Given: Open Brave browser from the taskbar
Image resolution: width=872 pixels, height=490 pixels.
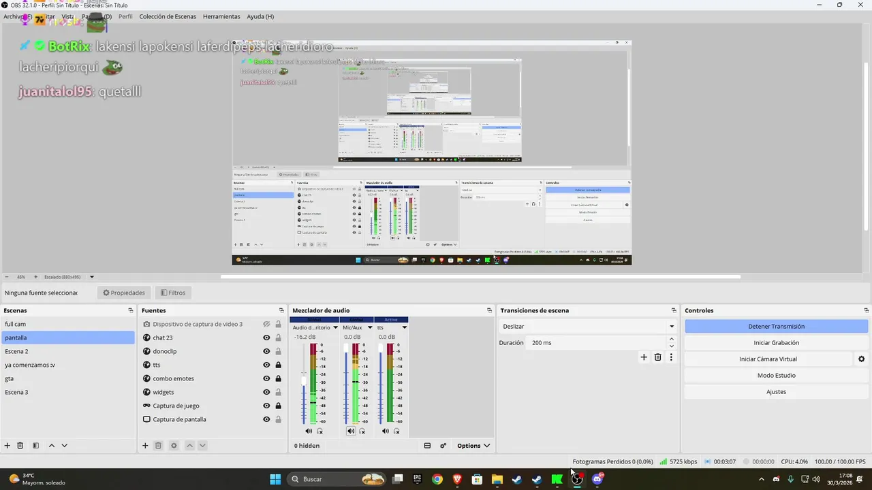Looking at the screenshot, I should [x=457, y=479].
